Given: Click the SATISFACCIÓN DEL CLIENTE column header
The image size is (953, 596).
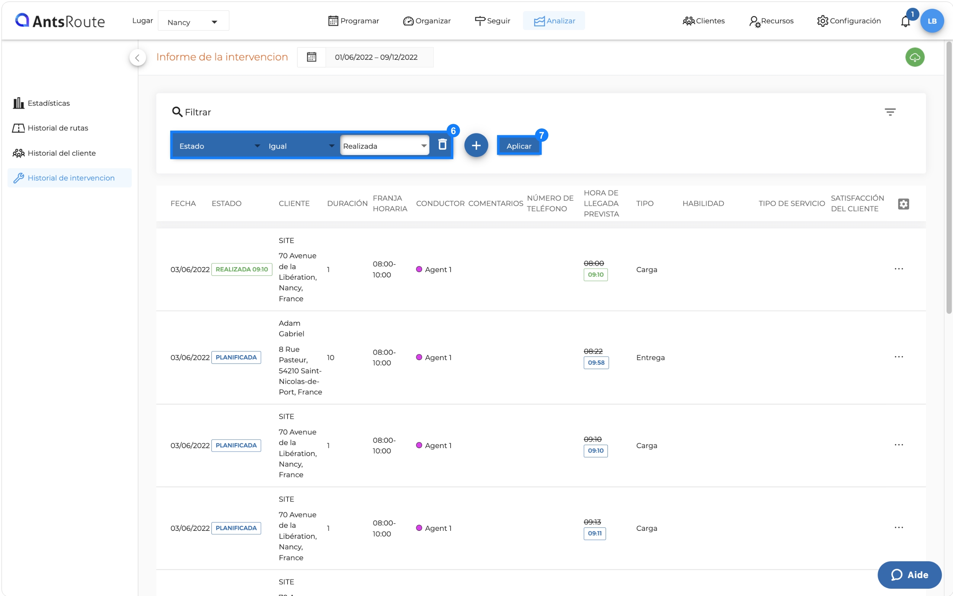Looking at the screenshot, I should pyautogui.click(x=857, y=203).
